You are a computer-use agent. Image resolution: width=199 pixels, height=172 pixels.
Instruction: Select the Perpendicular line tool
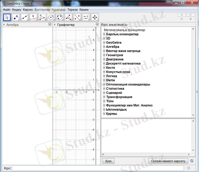point(33,17)
